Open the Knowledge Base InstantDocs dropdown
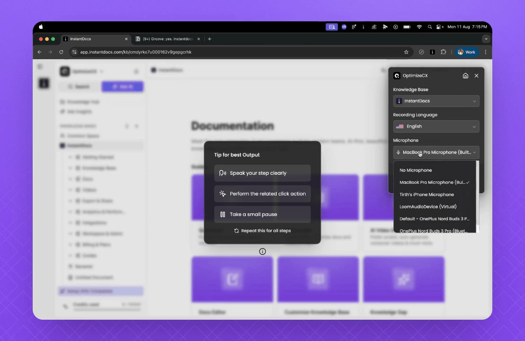This screenshot has height=341, width=525. coord(436,101)
